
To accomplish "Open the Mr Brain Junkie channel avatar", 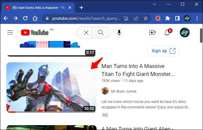I will pos(105,91).
